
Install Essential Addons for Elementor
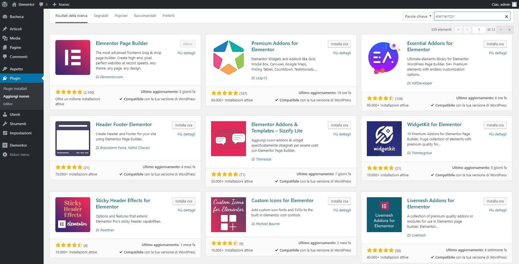pos(495,44)
